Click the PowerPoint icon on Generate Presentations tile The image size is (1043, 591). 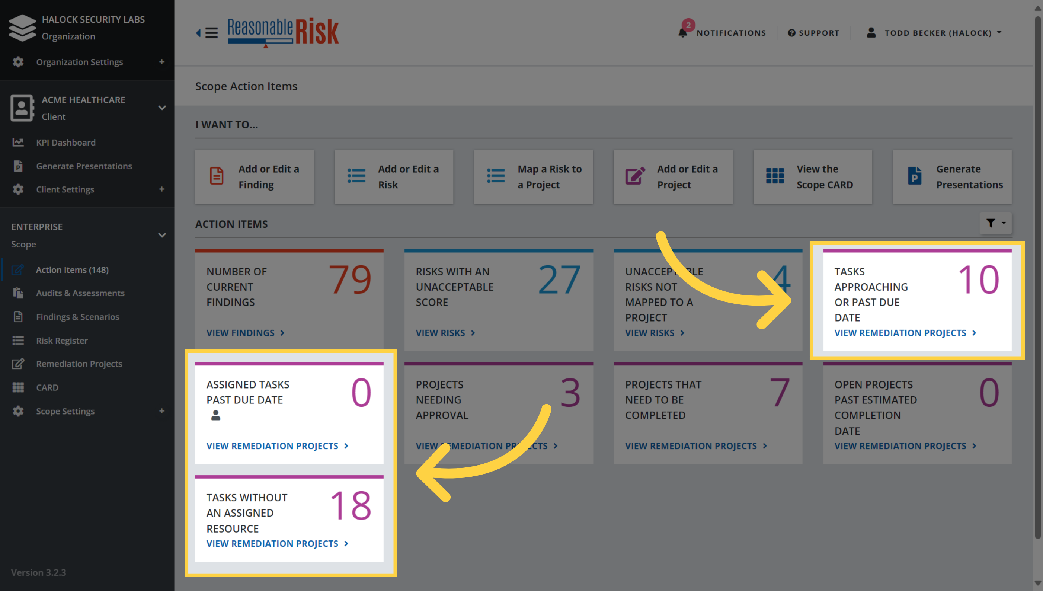[914, 176]
